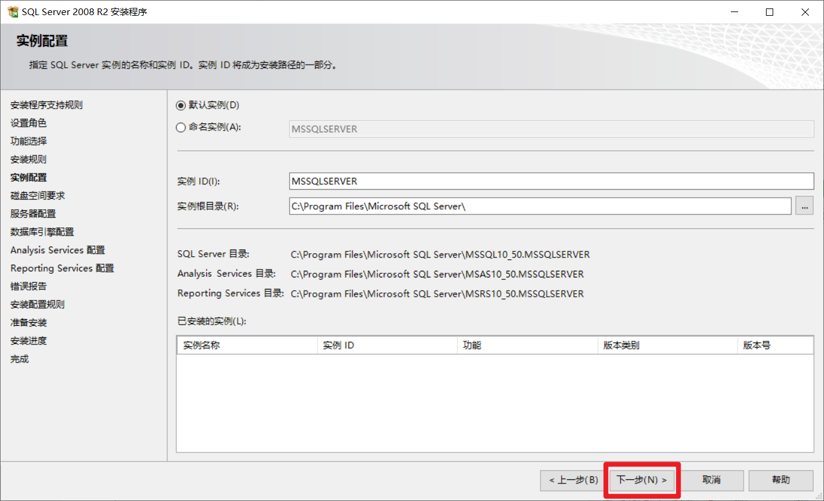The height and width of the screenshot is (501, 824).
Task: Continue with 下一步(N) button
Action: [641, 480]
